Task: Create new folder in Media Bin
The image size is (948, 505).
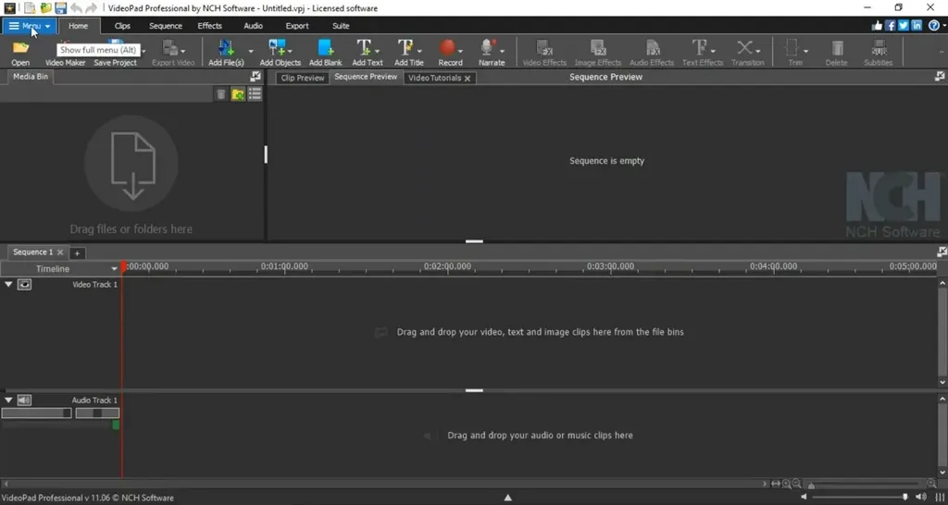Action: (238, 94)
